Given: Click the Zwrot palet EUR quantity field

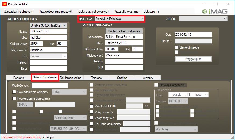Looking at the screenshot, I should coord(134,106).
